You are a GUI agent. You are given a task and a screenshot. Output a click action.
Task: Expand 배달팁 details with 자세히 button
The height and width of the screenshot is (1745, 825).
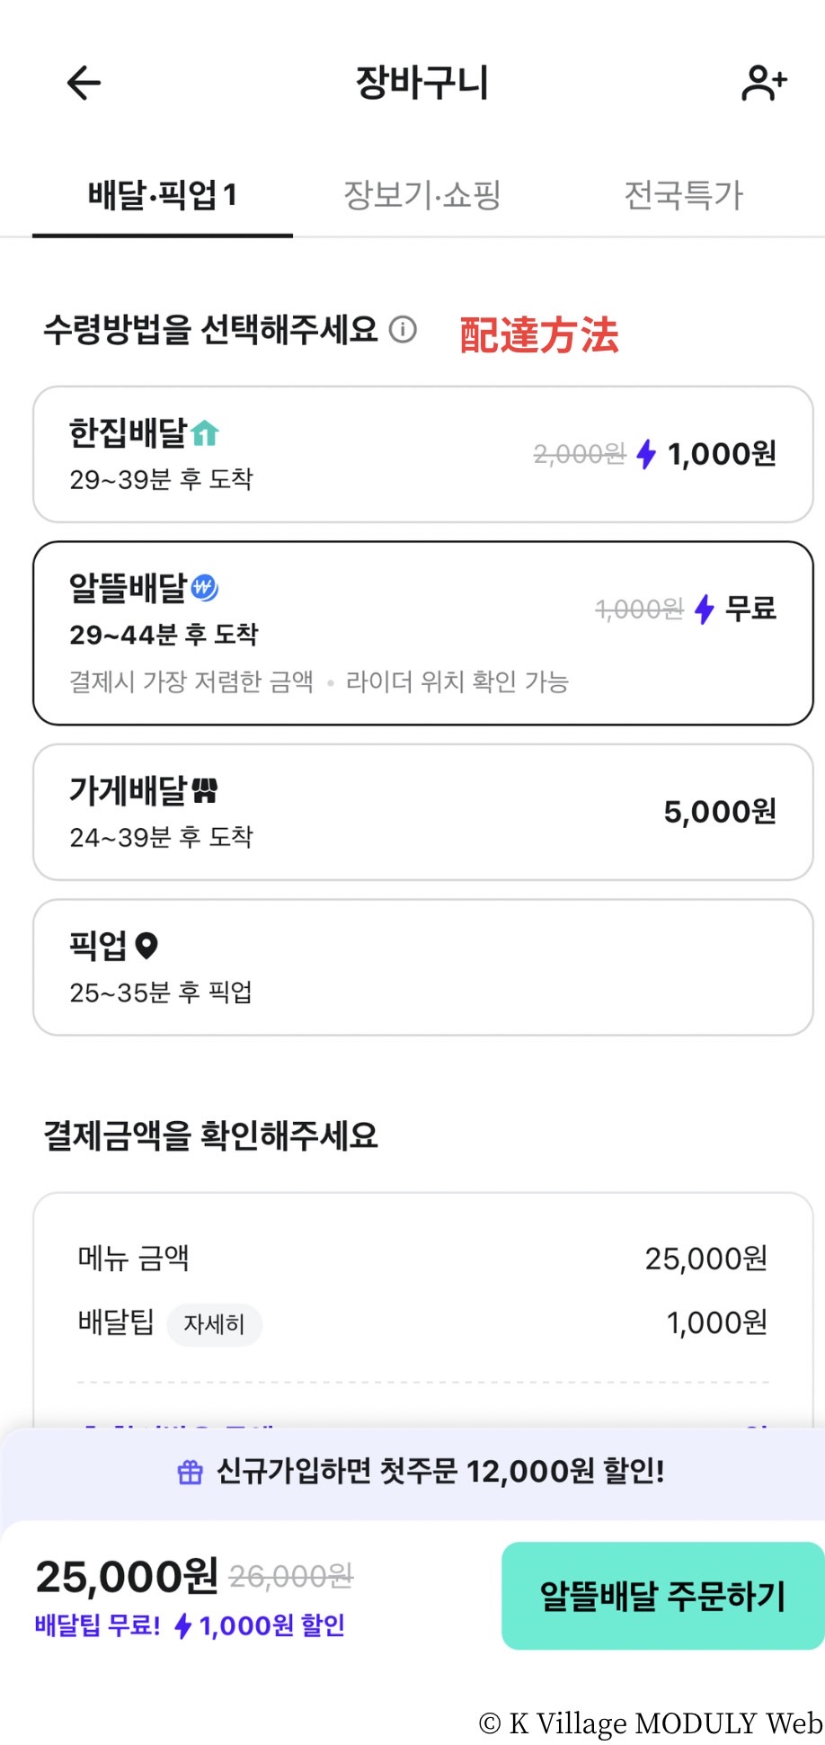point(214,1324)
